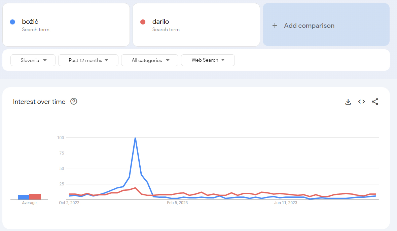Share the interest over time chart
Viewport: 397px width, 231px height.
coord(375,102)
